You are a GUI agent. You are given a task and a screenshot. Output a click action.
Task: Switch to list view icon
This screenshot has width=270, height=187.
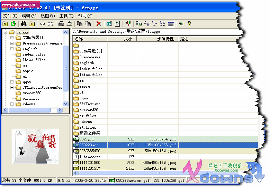154,24
